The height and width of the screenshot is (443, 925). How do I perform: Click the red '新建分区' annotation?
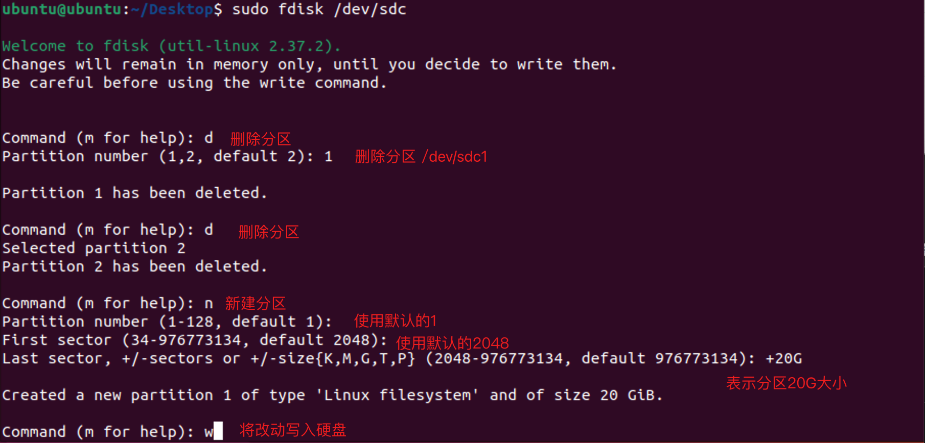[x=256, y=304]
